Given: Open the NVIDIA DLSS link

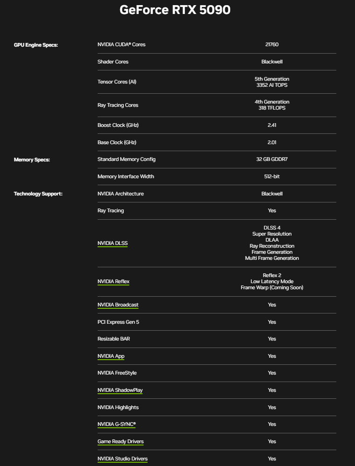Looking at the screenshot, I should pos(112,243).
